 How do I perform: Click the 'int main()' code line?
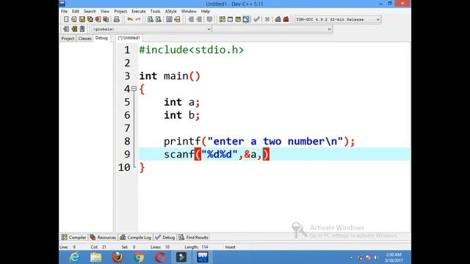click(170, 76)
